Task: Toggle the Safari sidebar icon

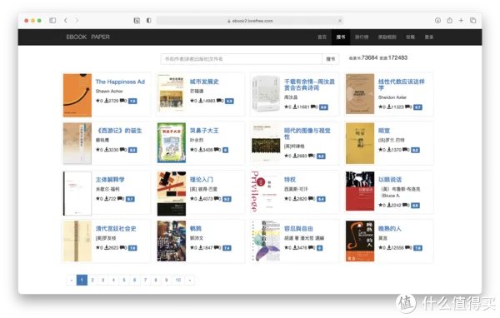Action: click(x=52, y=20)
